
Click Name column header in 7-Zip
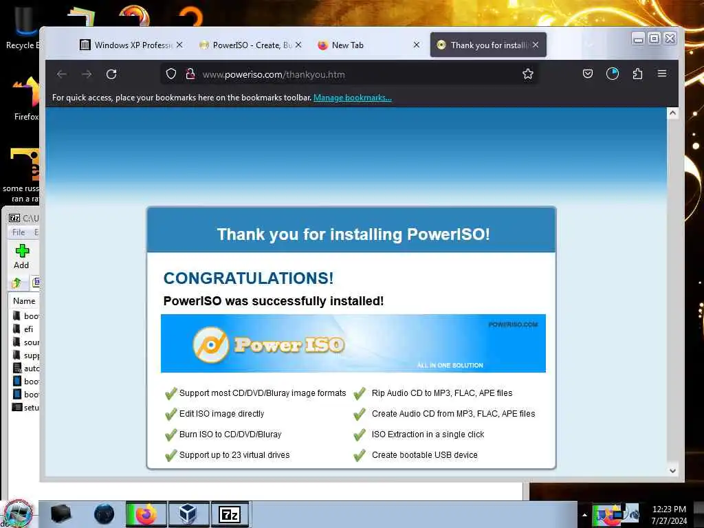pyautogui.click(x=24, y=301)
